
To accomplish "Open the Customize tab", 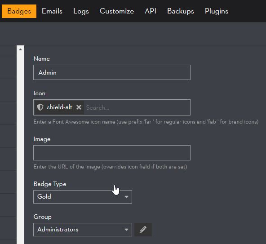I will coord(117,11).
